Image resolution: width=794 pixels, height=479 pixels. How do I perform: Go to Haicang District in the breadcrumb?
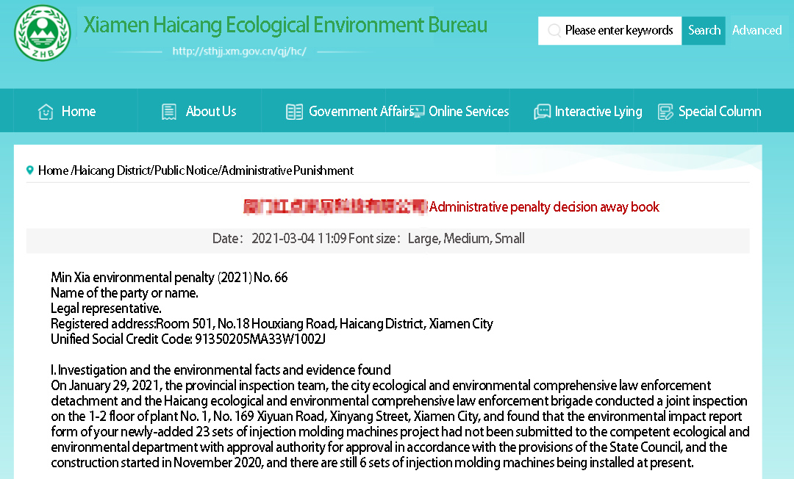pyautogui.click(x=112, y=170)
